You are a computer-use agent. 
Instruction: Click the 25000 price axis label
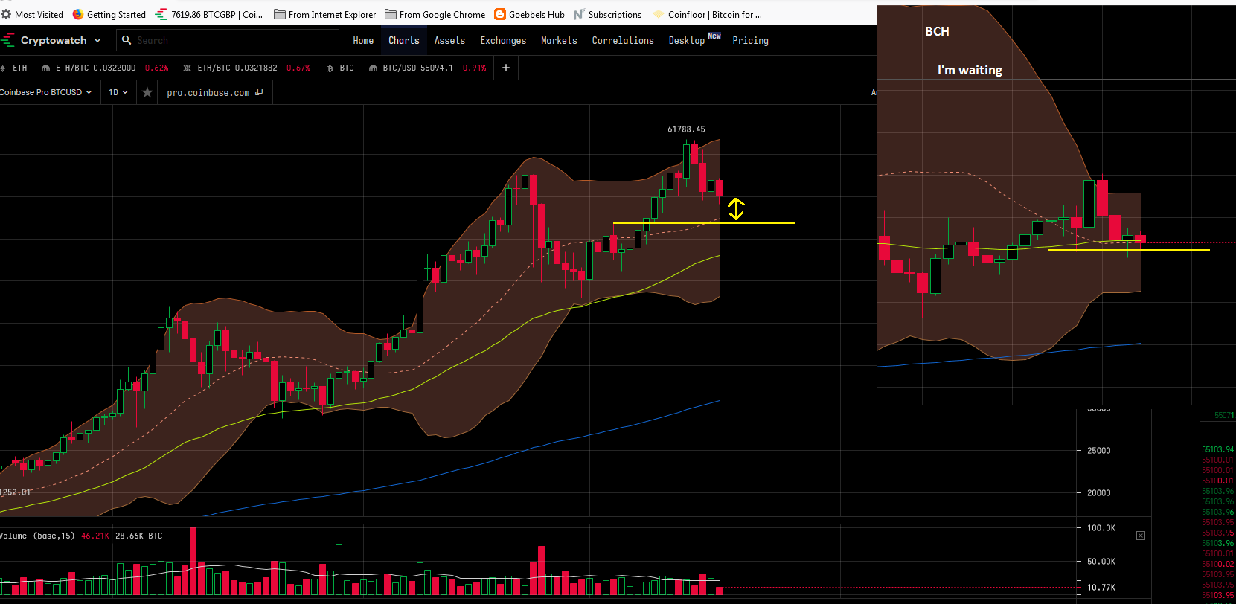coord(1098,451)
